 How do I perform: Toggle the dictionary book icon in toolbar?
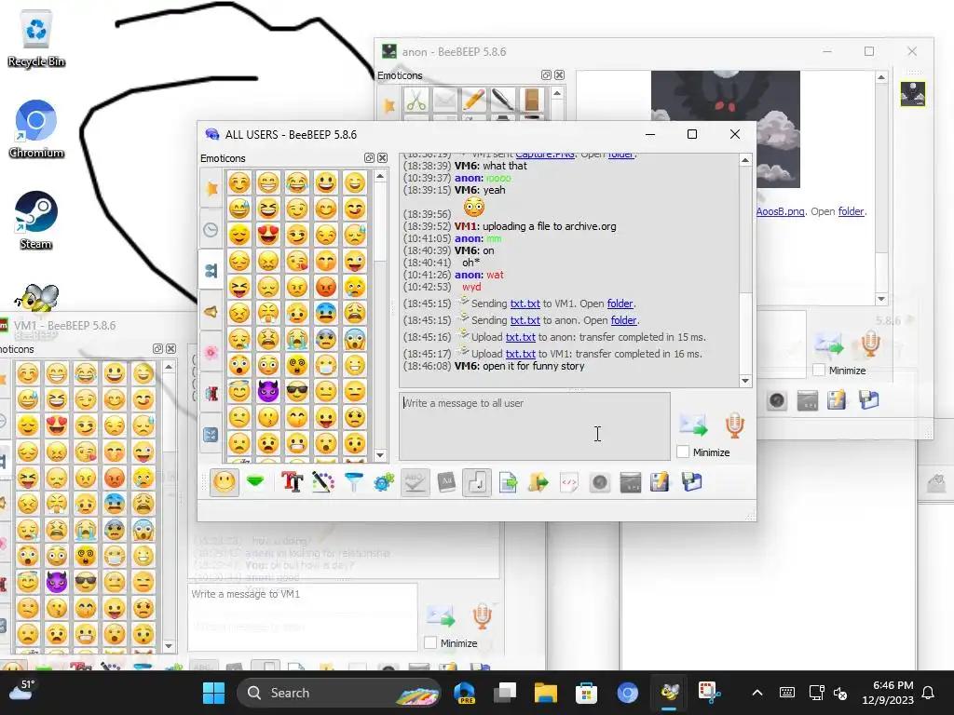[x=446, y=483]
